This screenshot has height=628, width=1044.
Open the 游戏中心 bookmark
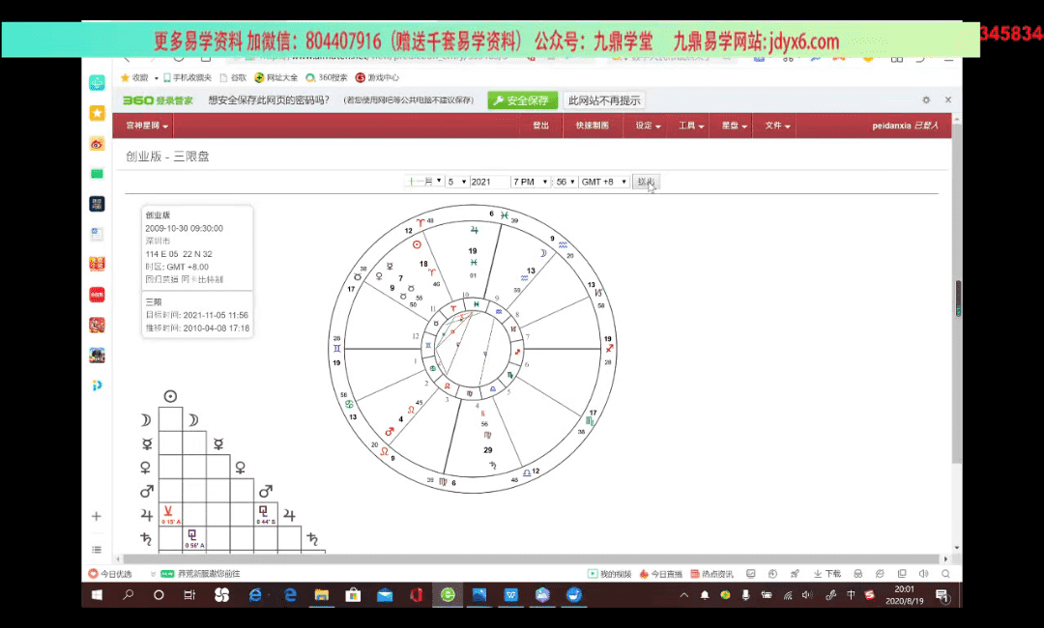(x=378, y=78)
